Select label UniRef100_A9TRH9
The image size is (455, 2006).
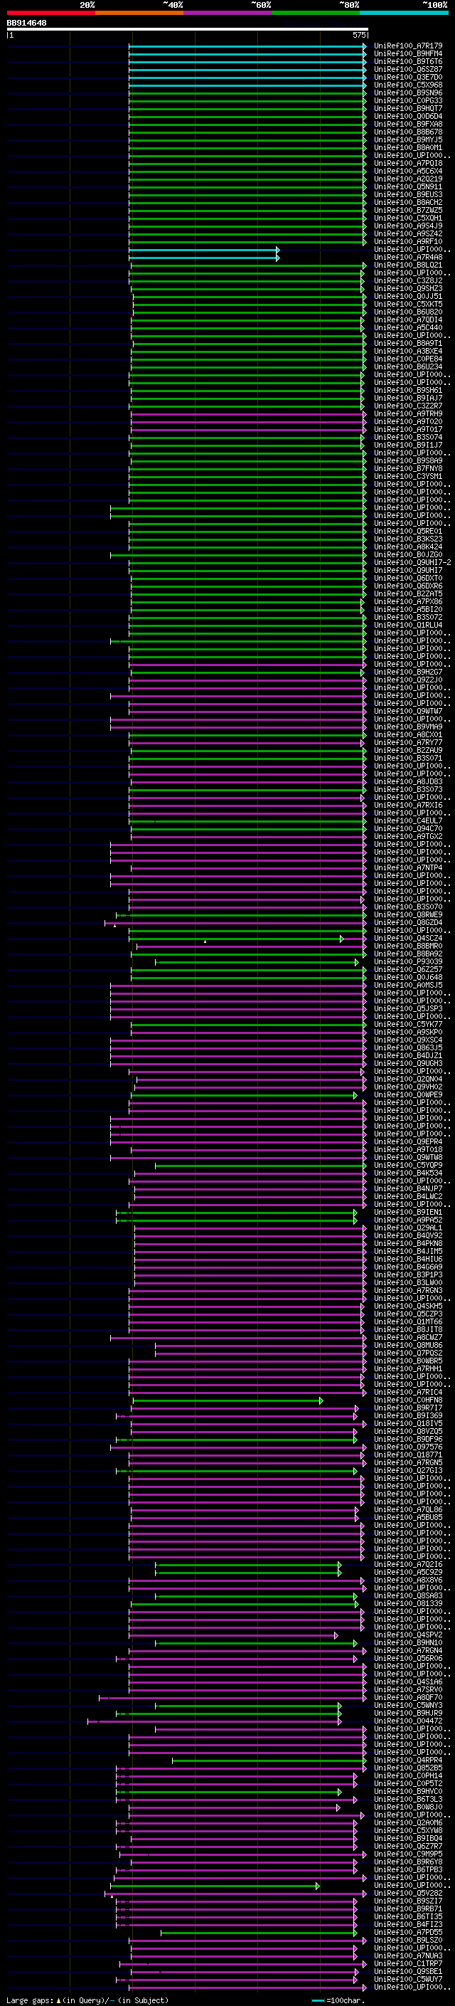point(408,413)
